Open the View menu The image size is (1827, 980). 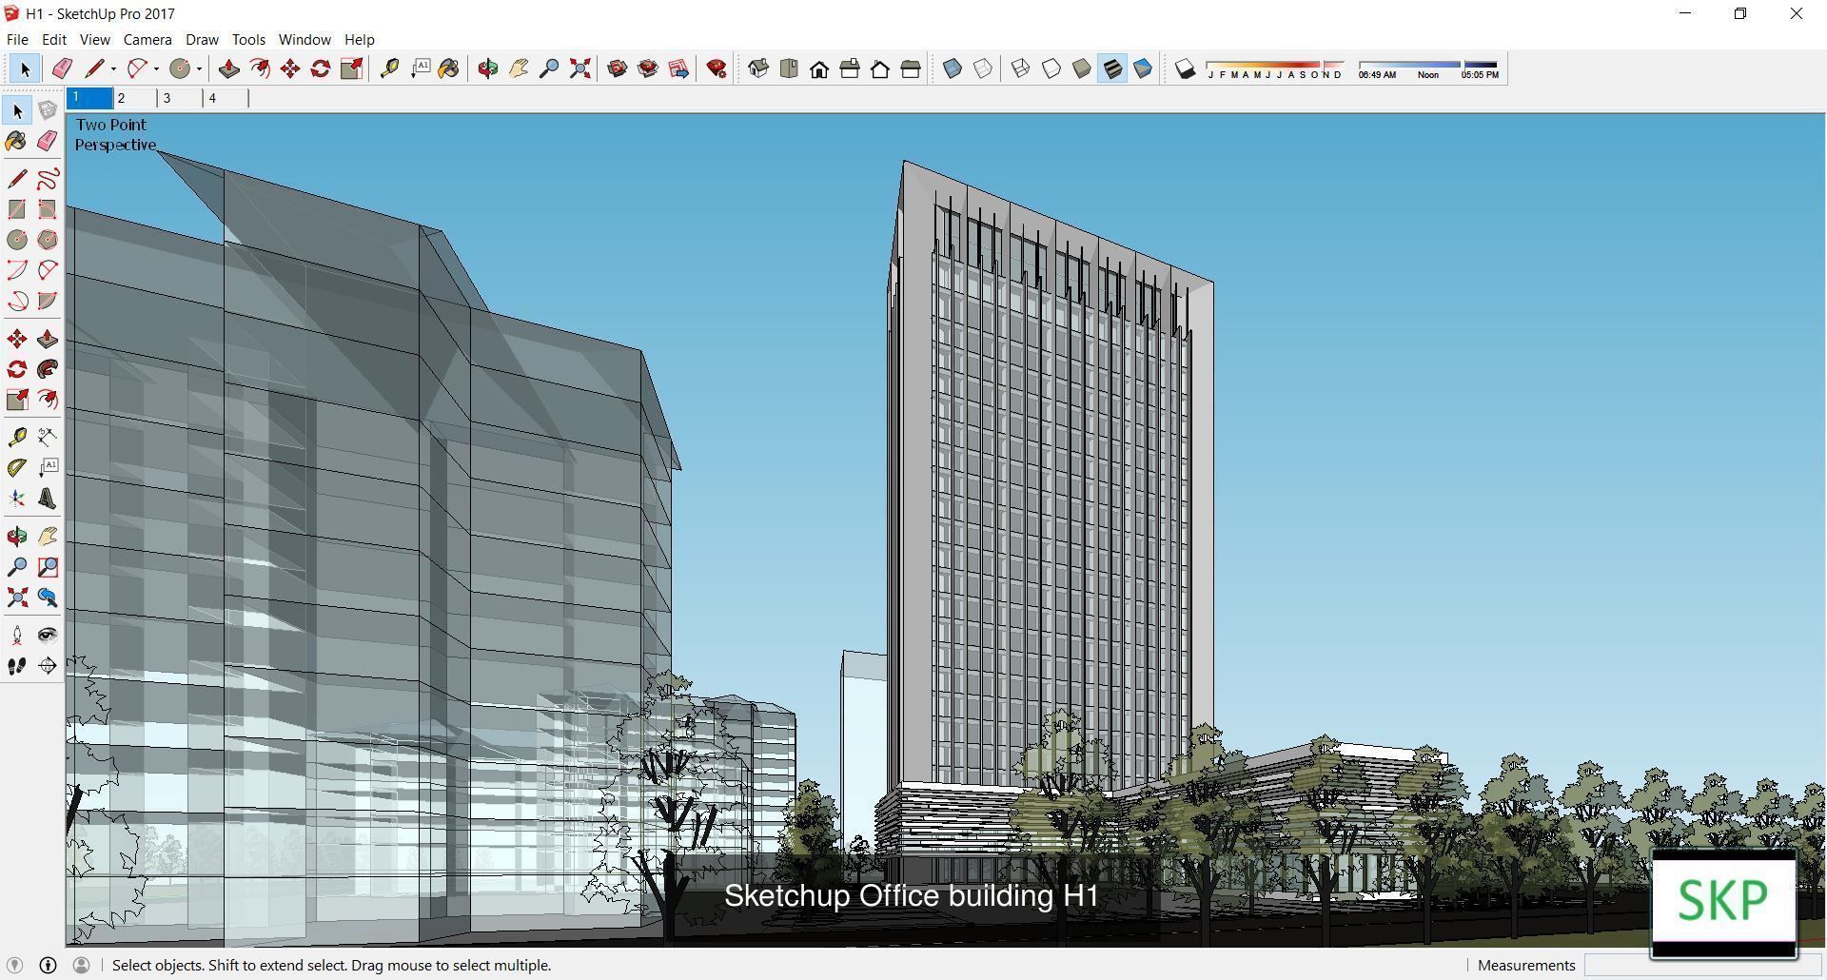(x=94, y=39)
